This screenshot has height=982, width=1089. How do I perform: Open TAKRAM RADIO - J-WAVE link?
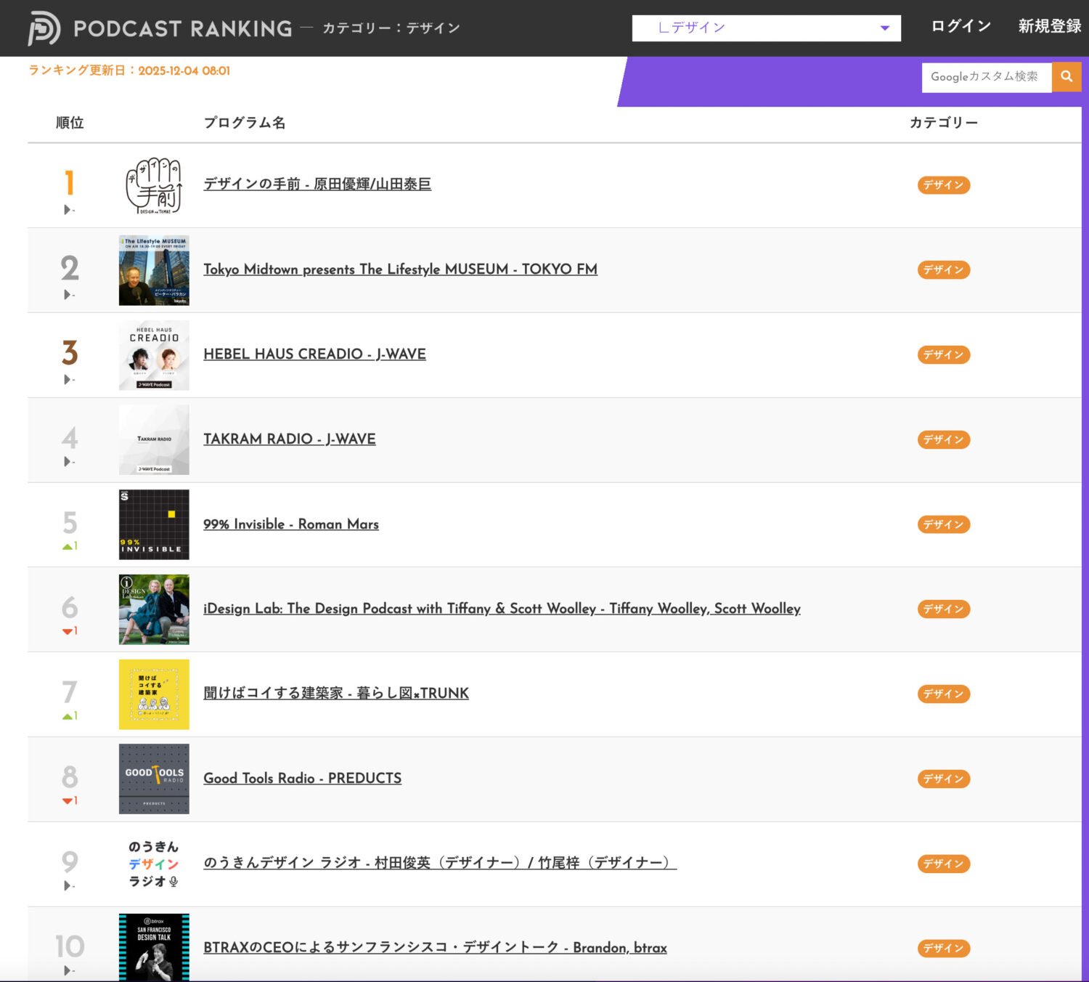[289, 439]
